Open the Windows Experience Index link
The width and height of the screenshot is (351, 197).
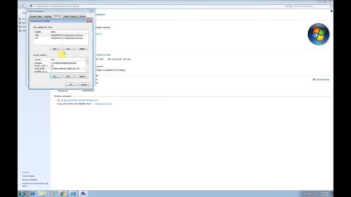[x=104, y=55]
